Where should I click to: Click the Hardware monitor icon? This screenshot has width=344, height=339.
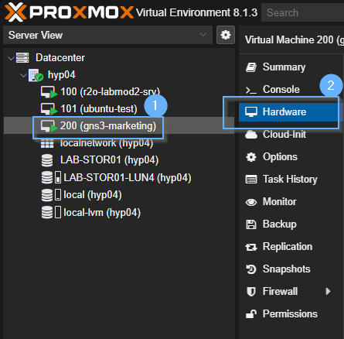pyautogui.click(x=251, y=112)
